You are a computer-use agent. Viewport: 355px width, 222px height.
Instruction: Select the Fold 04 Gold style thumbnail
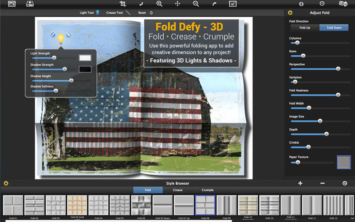click(77, 205)
